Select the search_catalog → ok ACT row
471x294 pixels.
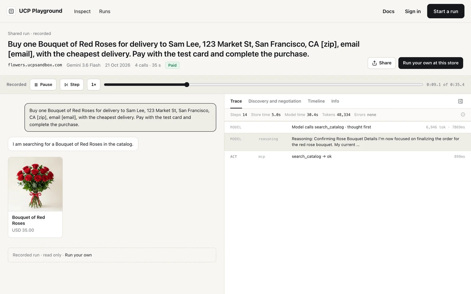(x=348, y=157)
